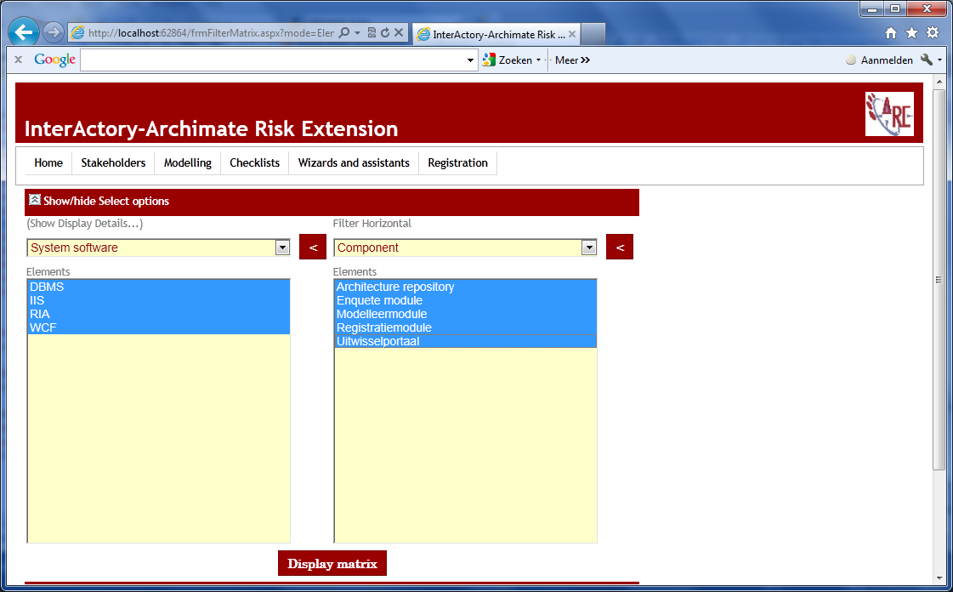Open the Google search box dropdown arrow
Screen dimensions: 953x592
tap(471, 60)
